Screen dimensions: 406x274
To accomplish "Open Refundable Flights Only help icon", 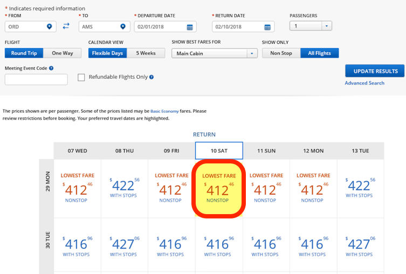I will pos(152,77).
